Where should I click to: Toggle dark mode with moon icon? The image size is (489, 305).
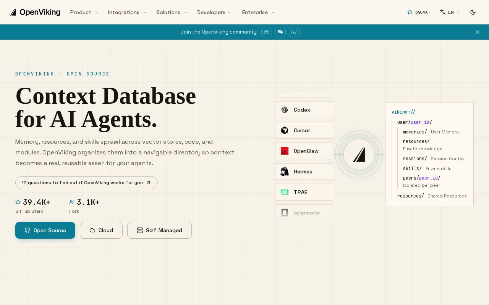[473, 12]
